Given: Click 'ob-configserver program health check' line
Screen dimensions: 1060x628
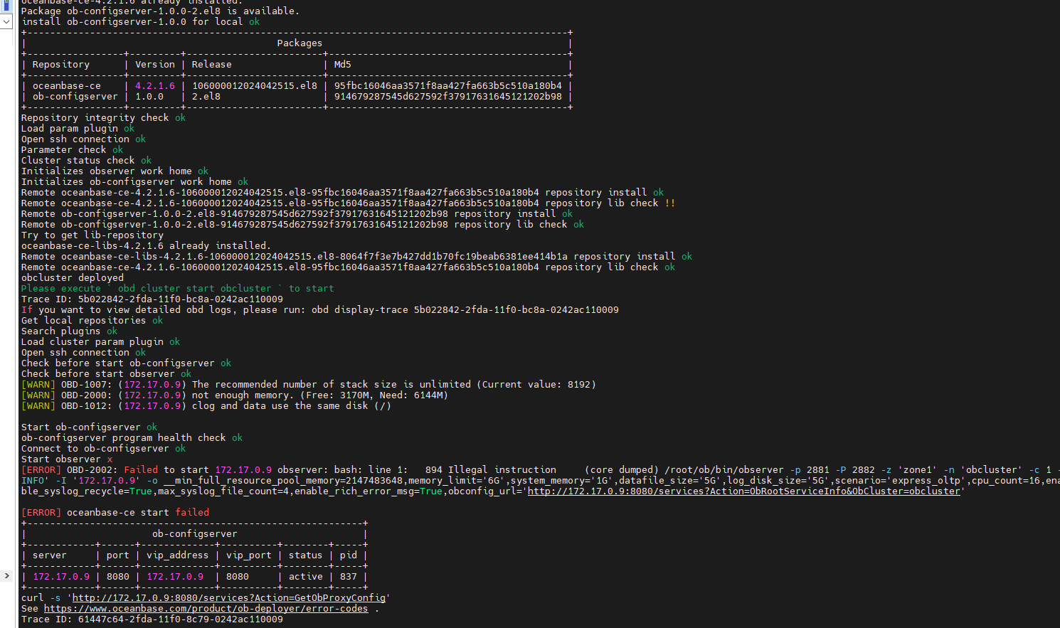Looking at the screenshot, I should click(132, 438).
